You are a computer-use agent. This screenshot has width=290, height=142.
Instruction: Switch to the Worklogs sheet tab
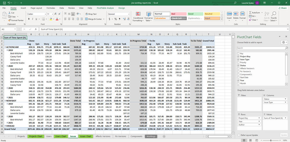pos(151,136)
